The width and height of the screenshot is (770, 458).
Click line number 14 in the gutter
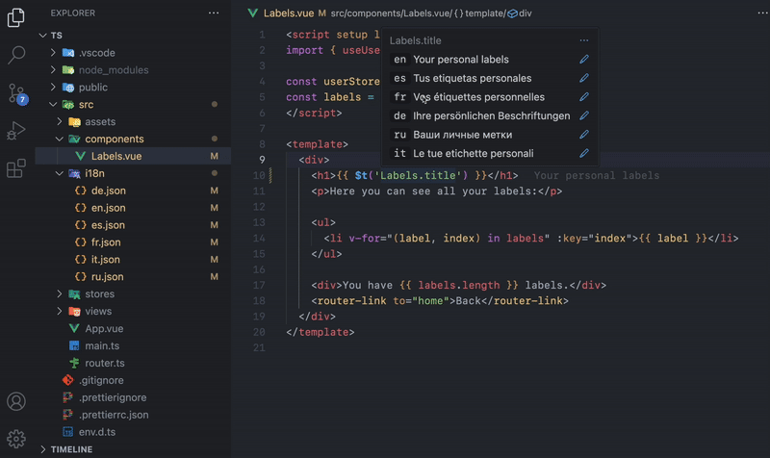coord(259,238)
